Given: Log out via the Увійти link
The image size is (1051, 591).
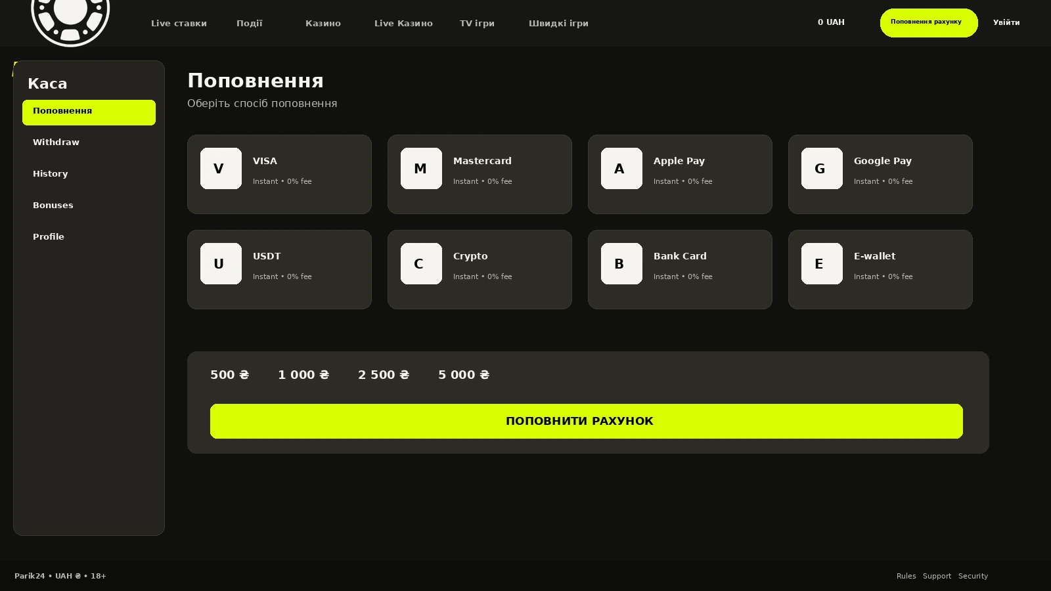Looking at the screenshot, I should 1006,22.
